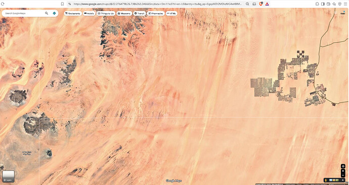Zoom in with the plus button
Screen dimensions: 349x185
pyautogui.click(x=343, y=171)
